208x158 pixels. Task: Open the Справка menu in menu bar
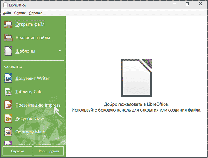tap(36, 13)
